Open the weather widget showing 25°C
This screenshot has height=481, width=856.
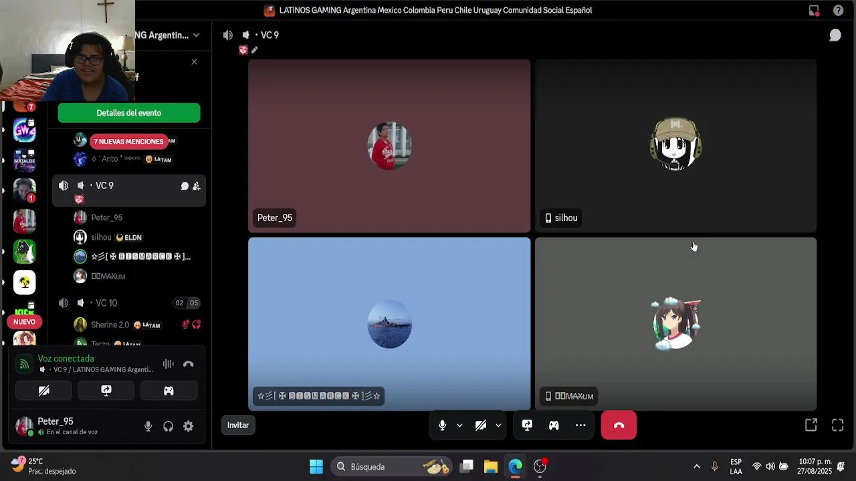click(44, 466)
